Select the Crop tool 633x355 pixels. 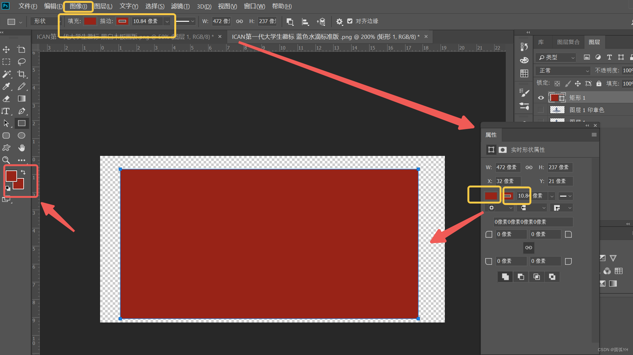coord(21,74)
